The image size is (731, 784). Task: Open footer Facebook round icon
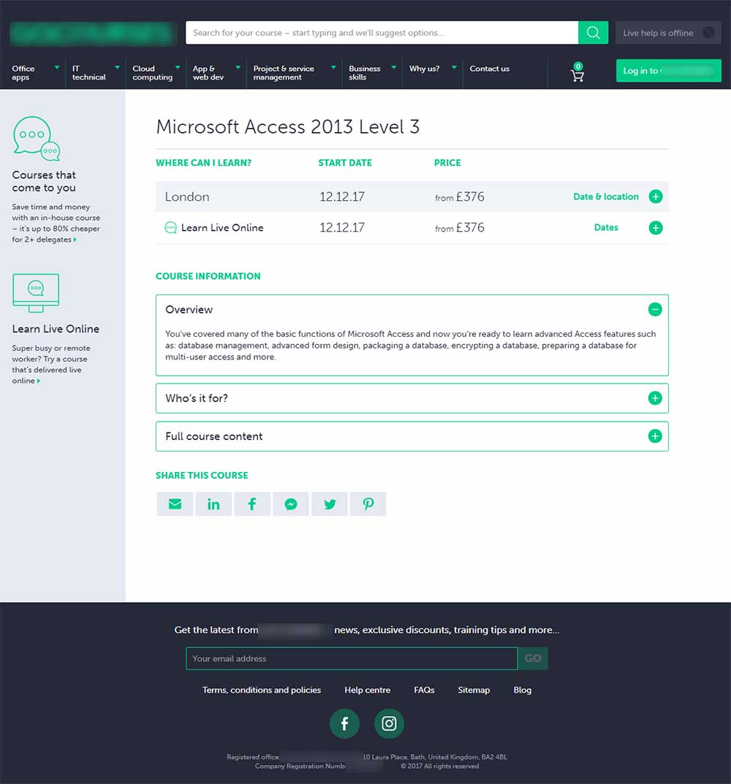345,723
